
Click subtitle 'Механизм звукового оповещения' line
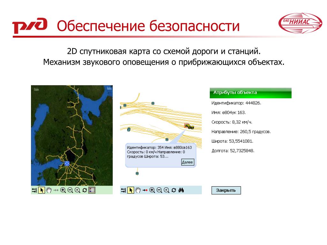pyautogui.click(x=164, y=62)
